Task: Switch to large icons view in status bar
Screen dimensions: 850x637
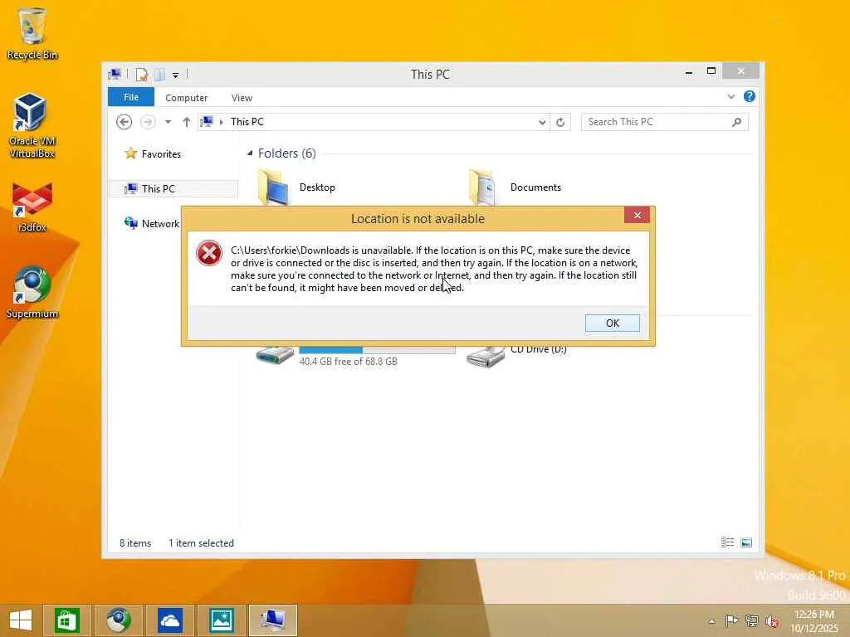Action: coord(746,542)
